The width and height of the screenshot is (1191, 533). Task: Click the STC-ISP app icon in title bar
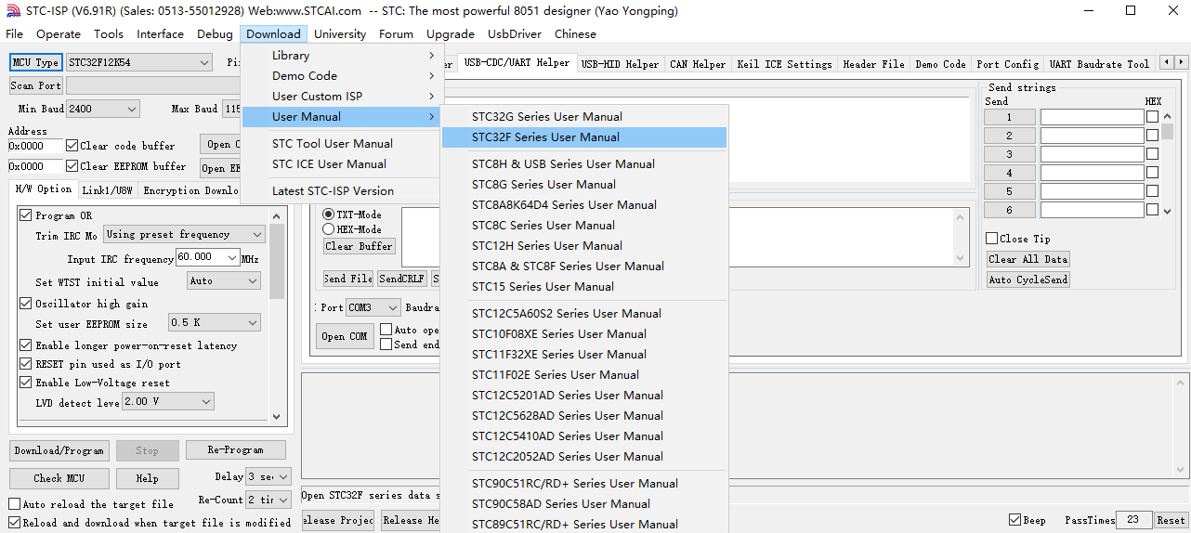click(x=13, y=11)
